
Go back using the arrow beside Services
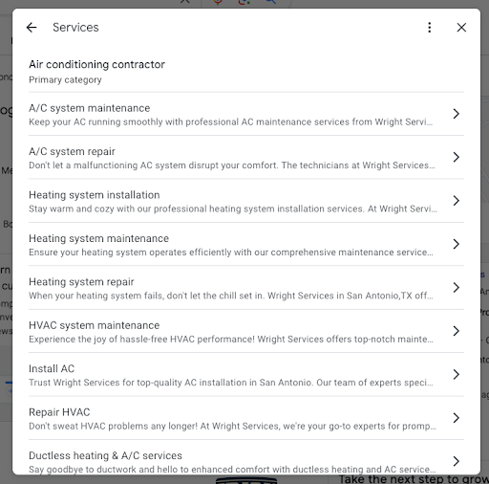click(32, 28)
